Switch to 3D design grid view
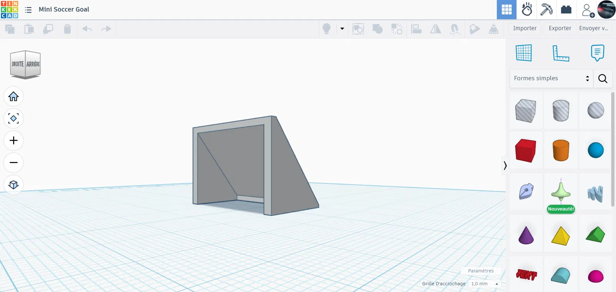616x292 pixels. 507,10
